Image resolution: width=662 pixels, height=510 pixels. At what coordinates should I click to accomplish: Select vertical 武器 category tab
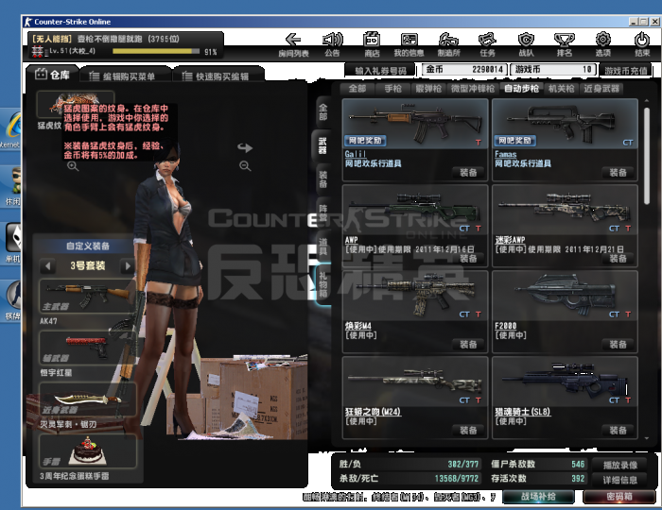click(322, 145)
